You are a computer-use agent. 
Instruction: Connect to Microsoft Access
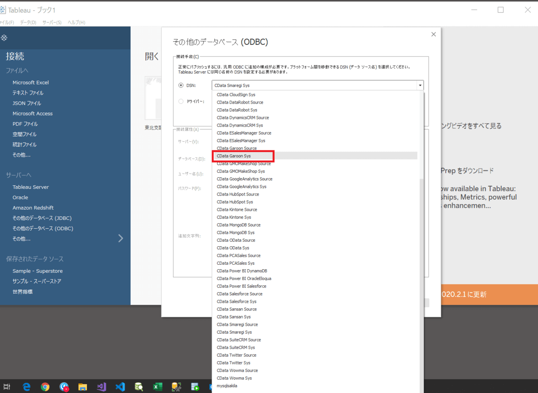[32, 114]
